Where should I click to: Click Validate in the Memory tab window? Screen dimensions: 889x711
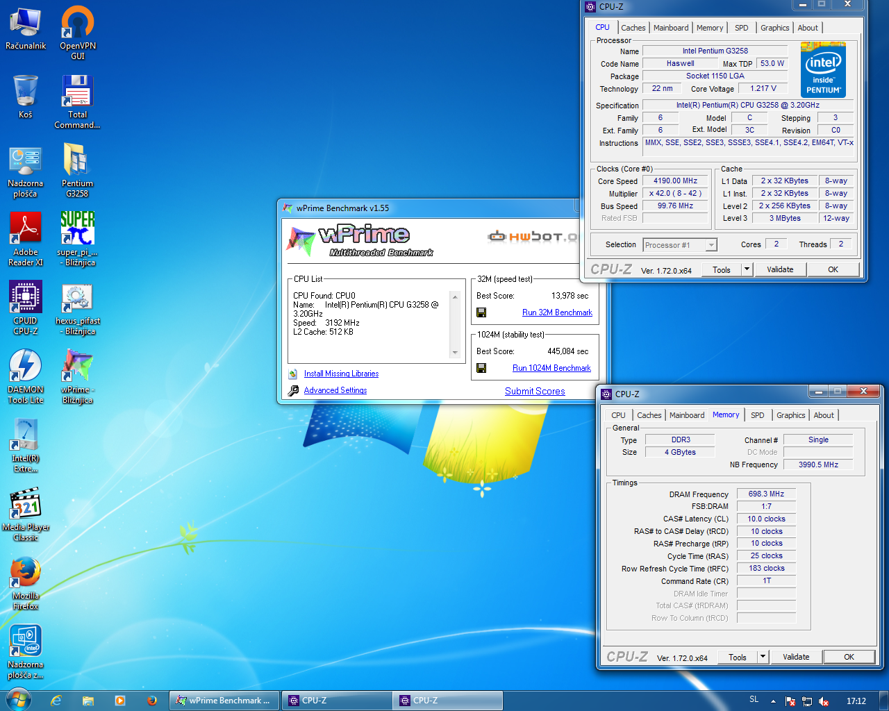point(796,657)
